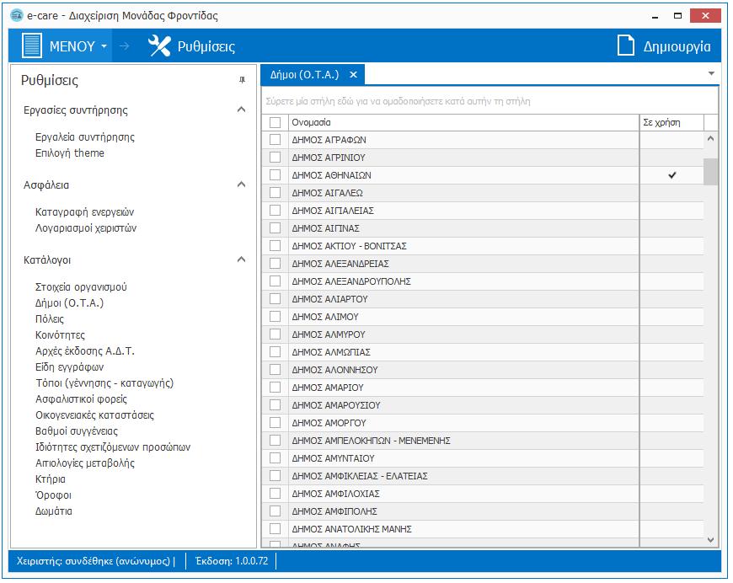Open Αιτιολογίες μεταβολής
This screenshot has width=733, height=583.
click(x=85, y=463)
